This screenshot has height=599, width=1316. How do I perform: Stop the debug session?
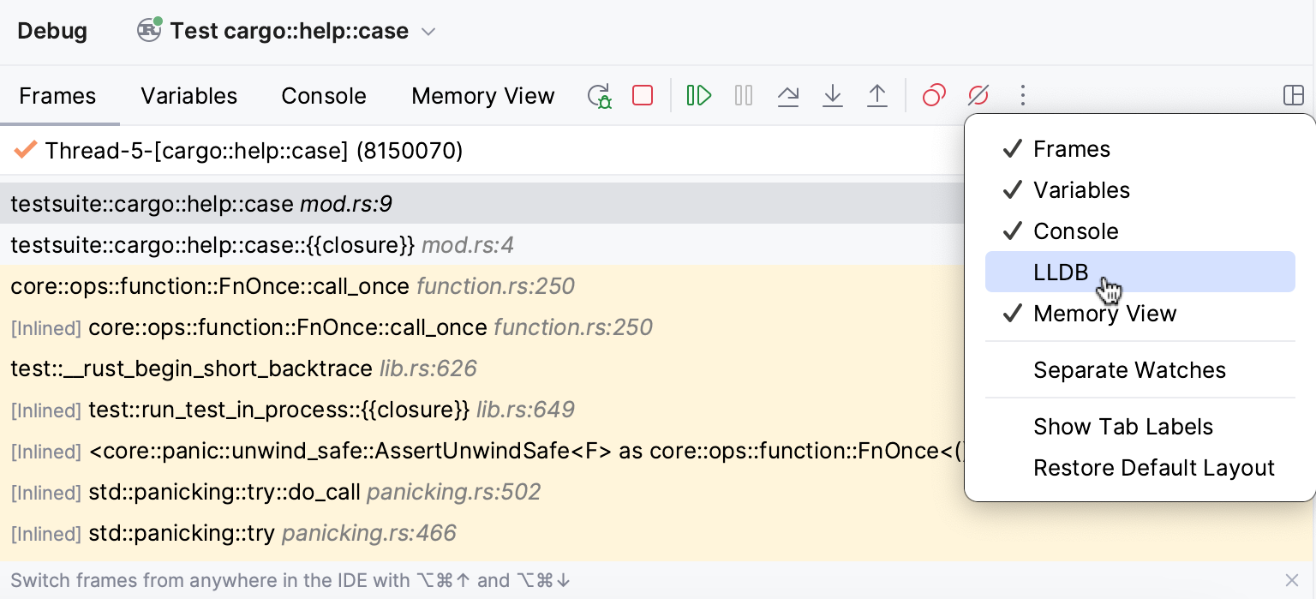[643, 95]
